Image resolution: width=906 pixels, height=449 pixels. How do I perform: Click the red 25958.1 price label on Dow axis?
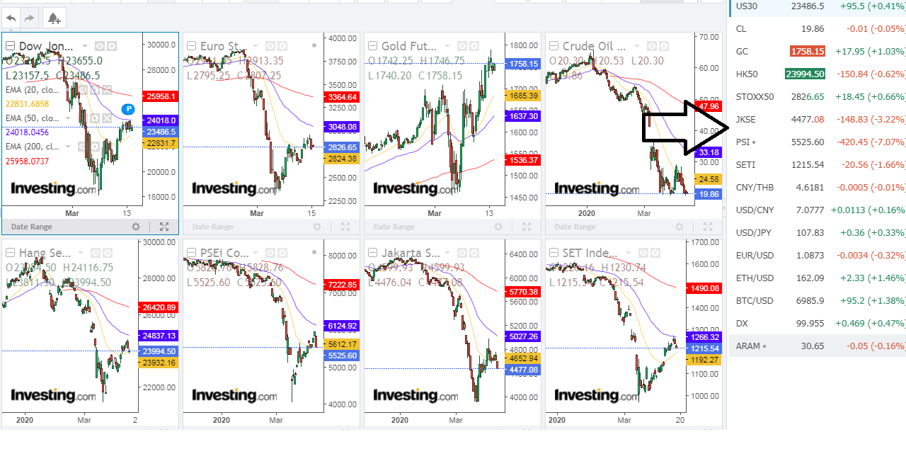click(159, 96)
